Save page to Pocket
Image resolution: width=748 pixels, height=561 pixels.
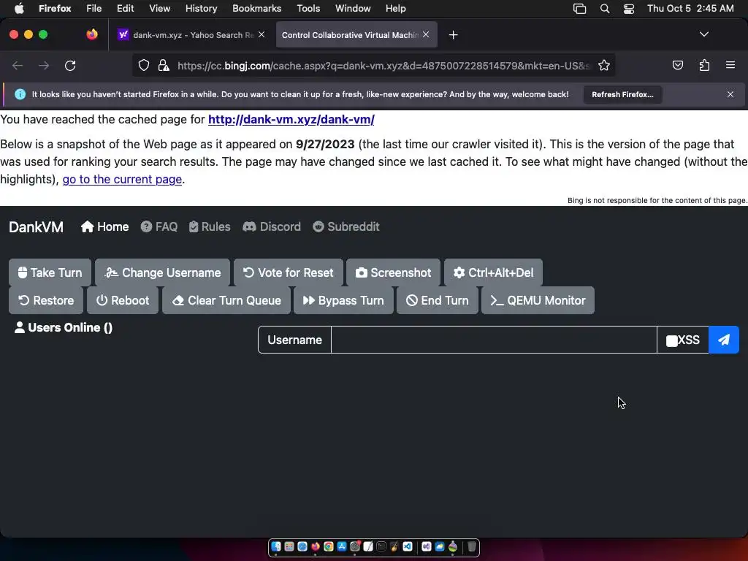click(677, 65)
